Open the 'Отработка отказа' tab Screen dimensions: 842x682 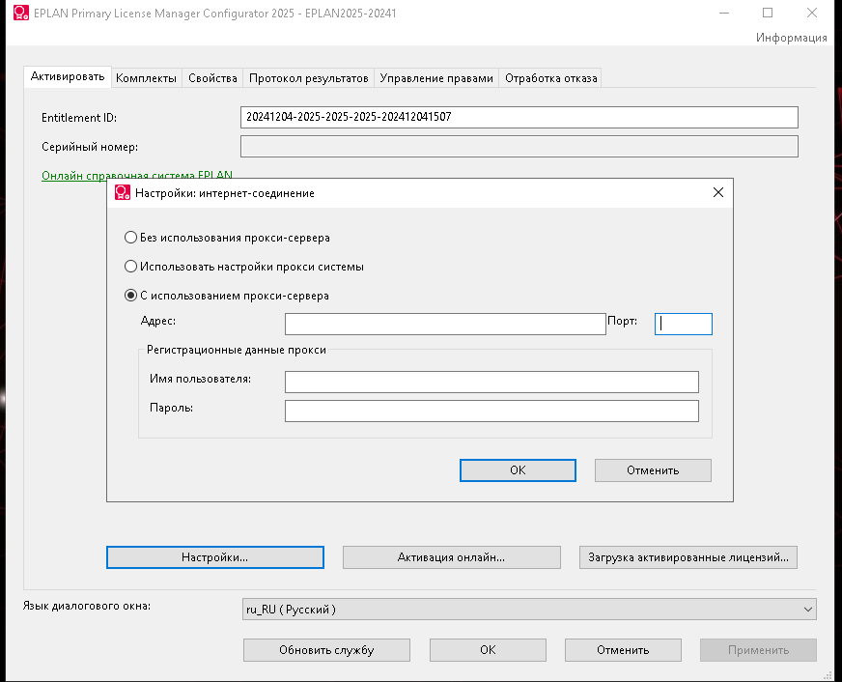[551, 78]
